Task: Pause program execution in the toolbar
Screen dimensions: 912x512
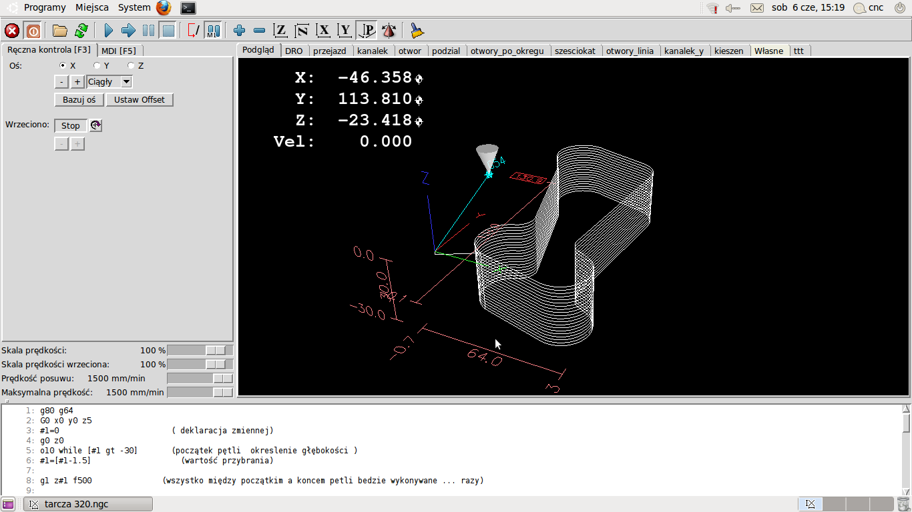Action: pos(148,31)
